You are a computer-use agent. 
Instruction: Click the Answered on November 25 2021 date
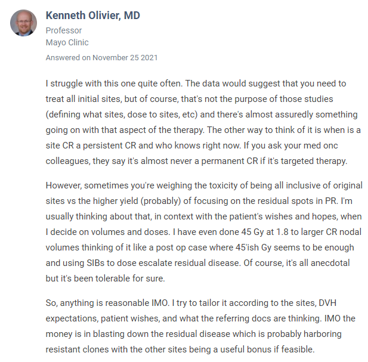point(101,58)
